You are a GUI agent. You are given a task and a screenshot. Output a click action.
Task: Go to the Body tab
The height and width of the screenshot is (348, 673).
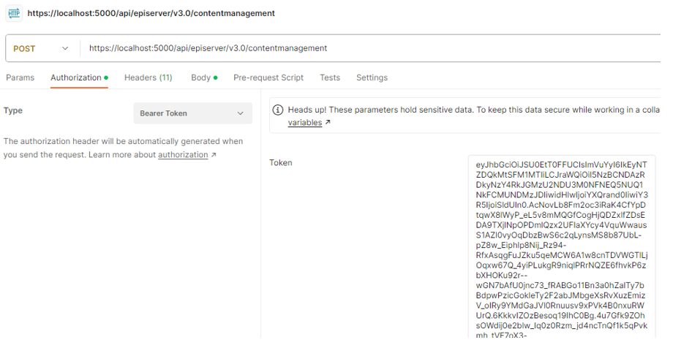200,77
